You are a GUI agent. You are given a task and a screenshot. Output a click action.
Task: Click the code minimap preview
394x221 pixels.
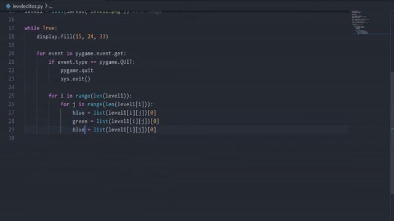click(x=360, y=22)
